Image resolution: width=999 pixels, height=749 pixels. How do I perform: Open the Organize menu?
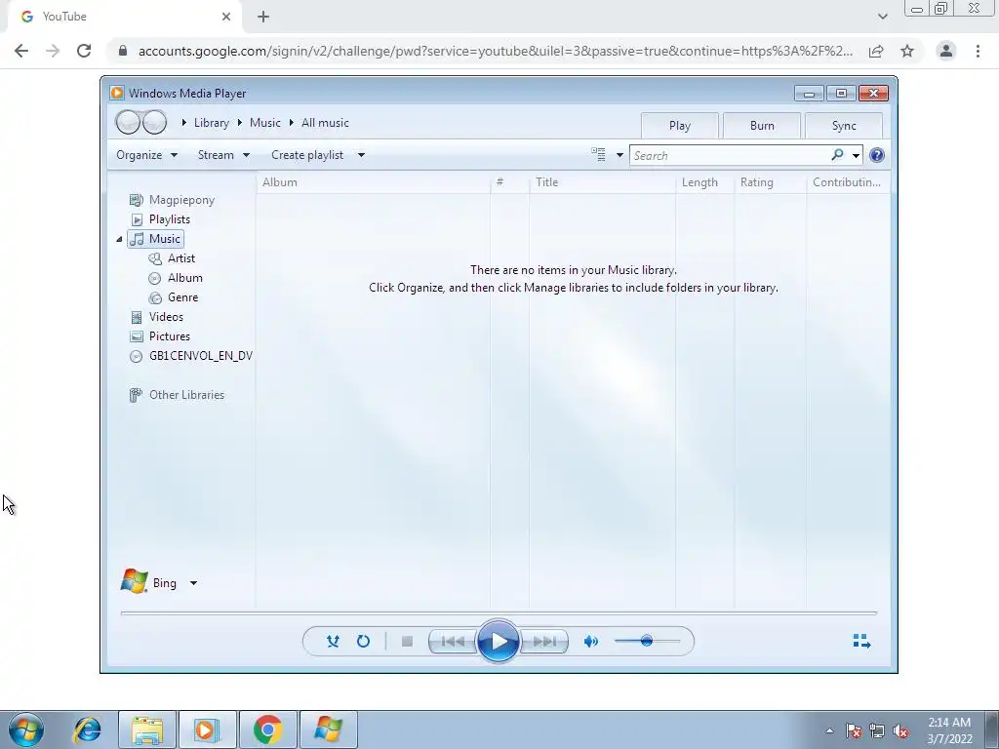146,155
